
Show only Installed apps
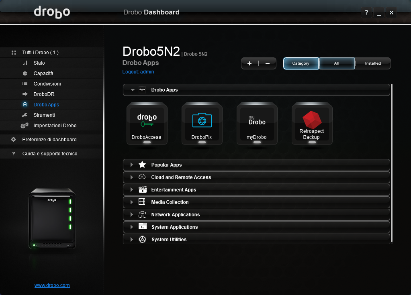click(373, 63)
